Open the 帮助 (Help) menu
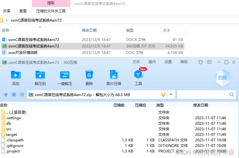Screen dimensions: 239x158 point(184,62)
